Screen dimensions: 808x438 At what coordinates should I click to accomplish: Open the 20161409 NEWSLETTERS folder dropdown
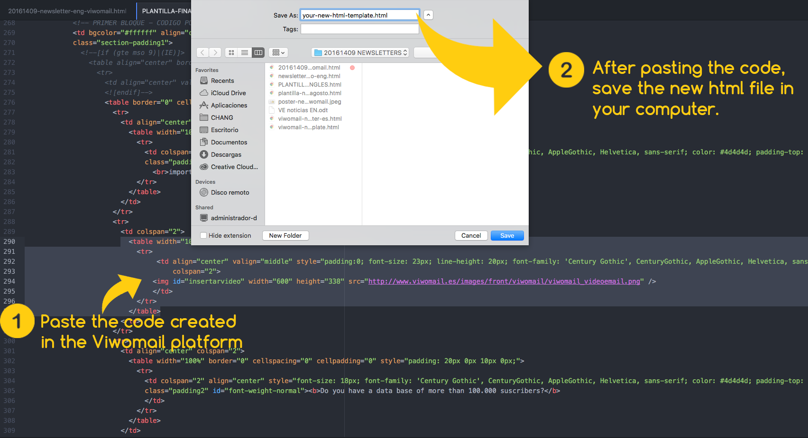360,53
